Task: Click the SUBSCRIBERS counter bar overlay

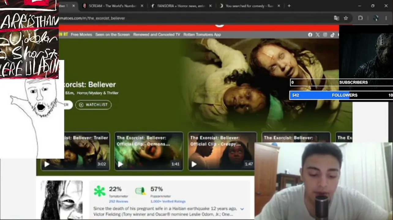Action: (x=341, y=82)
